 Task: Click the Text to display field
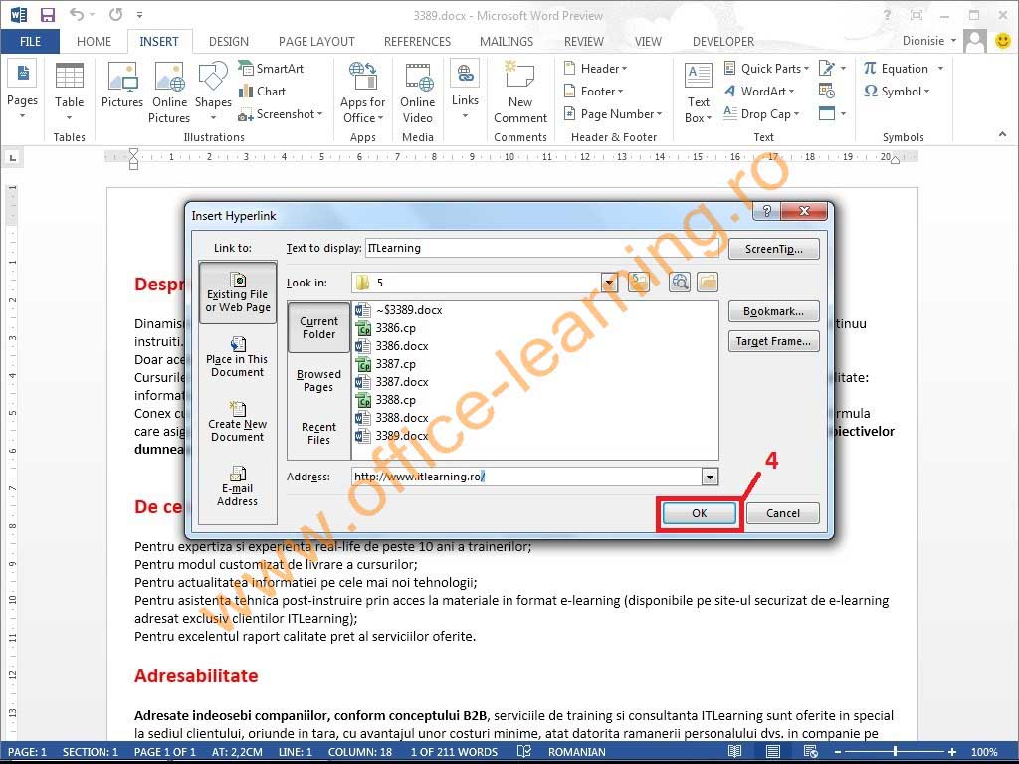pyautogui.click(x=542, y=248)
